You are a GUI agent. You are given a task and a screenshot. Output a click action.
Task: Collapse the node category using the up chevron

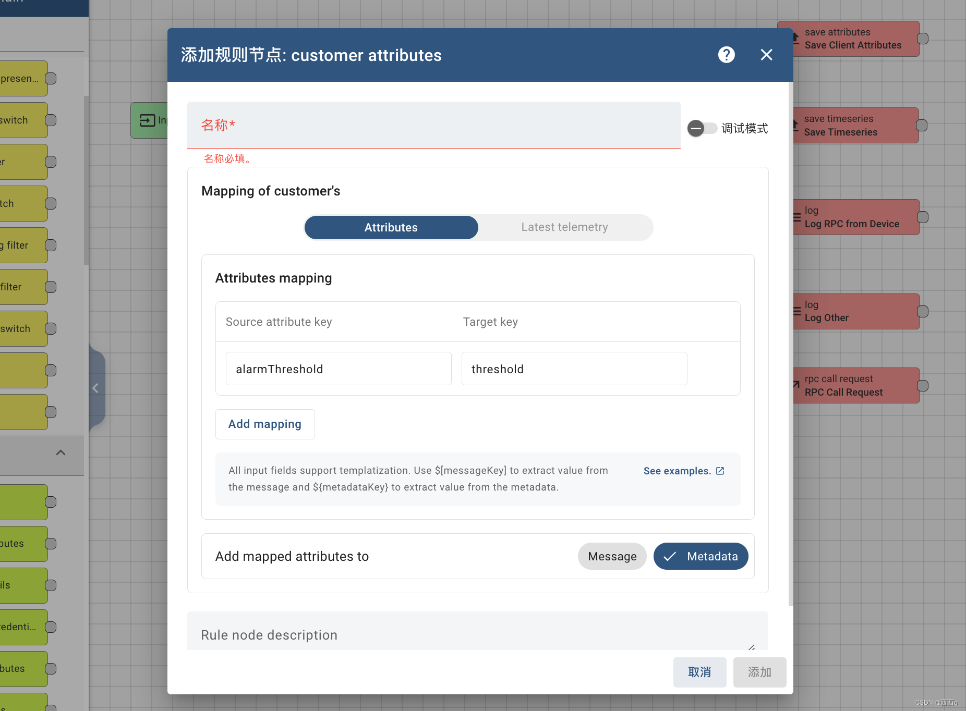pyautogui.click(x=61, y=452)
